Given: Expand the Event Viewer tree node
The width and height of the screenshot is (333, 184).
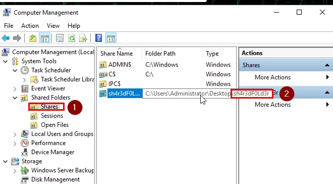Looking at the screenshot, I should pyautogui.click(x=15, y=88).
